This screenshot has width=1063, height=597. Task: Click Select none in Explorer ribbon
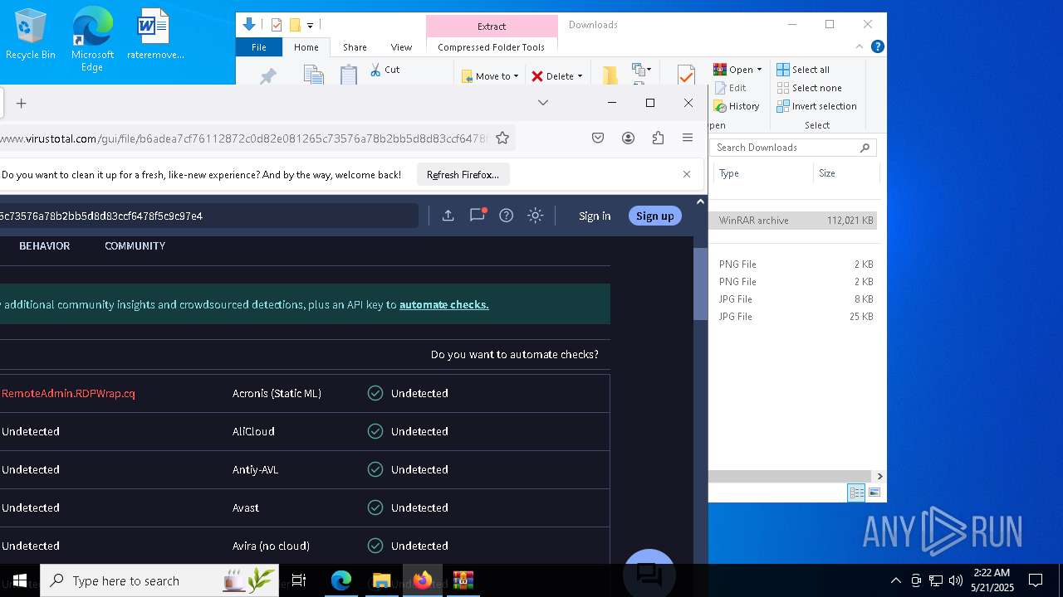coord(809,88)
